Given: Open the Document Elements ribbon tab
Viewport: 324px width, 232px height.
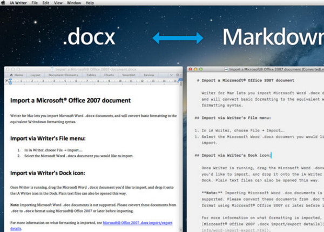Looking at the screenshot, I should pos(63,75).
